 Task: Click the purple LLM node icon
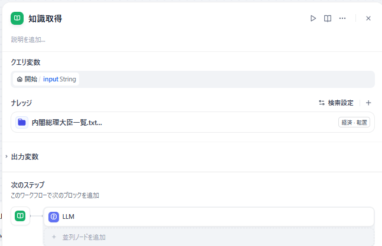click(54, 217)
